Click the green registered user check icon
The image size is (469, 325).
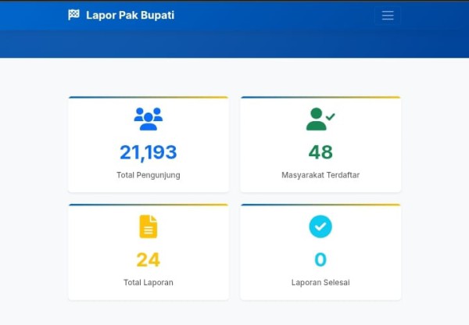pos(320,119)
